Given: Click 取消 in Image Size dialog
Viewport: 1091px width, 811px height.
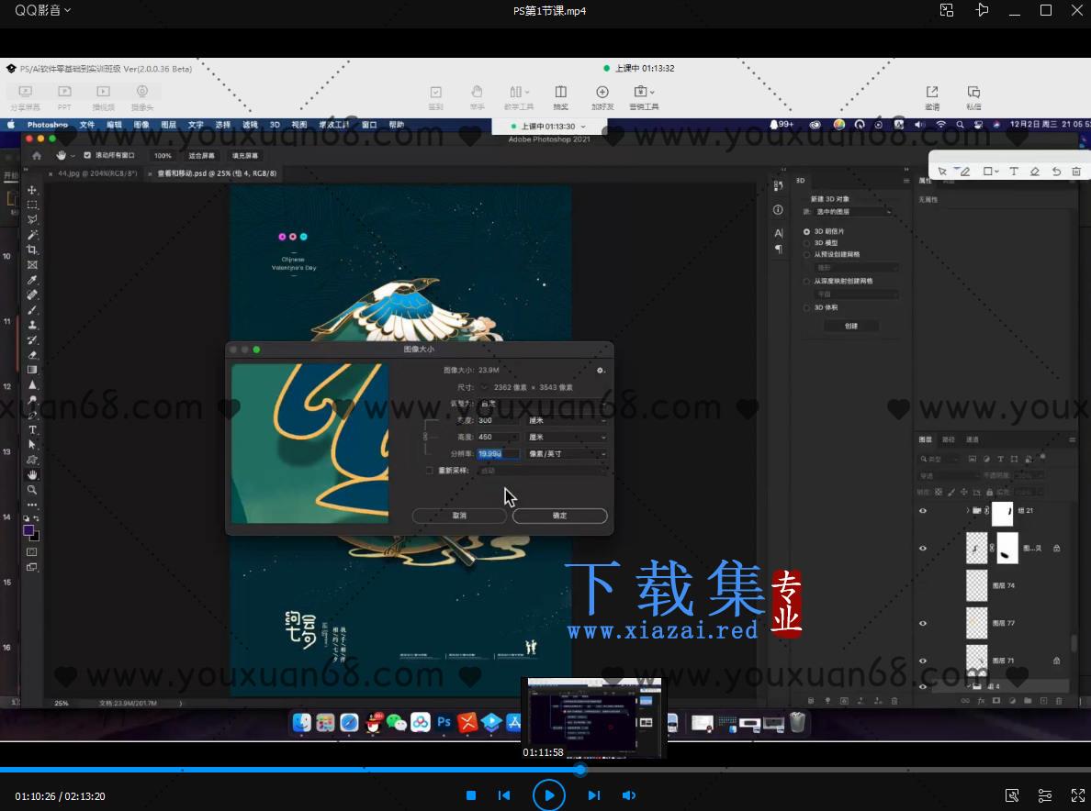Looking at the screenshot, I should 459,516.
